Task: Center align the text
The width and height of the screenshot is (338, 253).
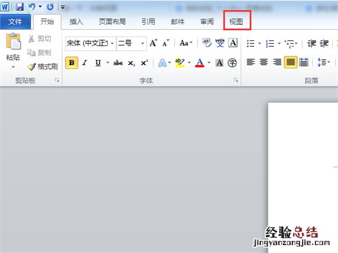Action: pyautogui.click(x=264, y=62)
